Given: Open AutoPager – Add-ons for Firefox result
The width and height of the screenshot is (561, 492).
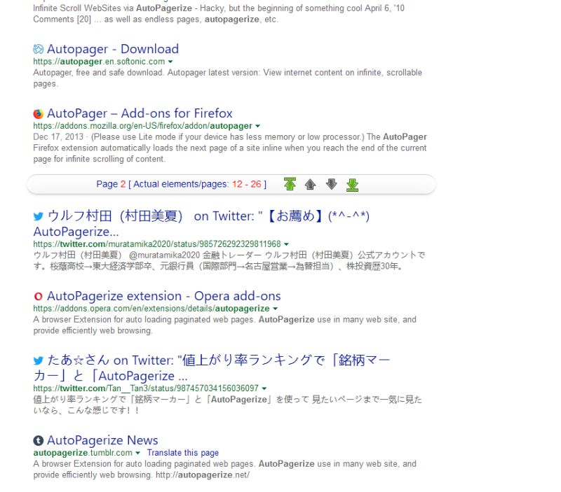Looking at the screenshot, I should 140,113.
